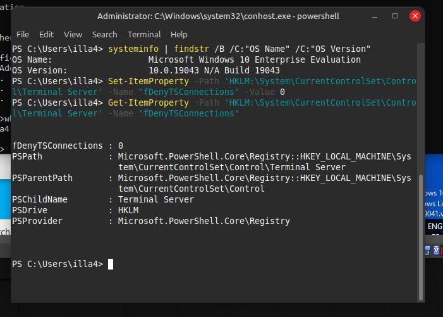Focus the PowerShell prompt cursor line
The image size is (443, 317).
tap(111, 264)
